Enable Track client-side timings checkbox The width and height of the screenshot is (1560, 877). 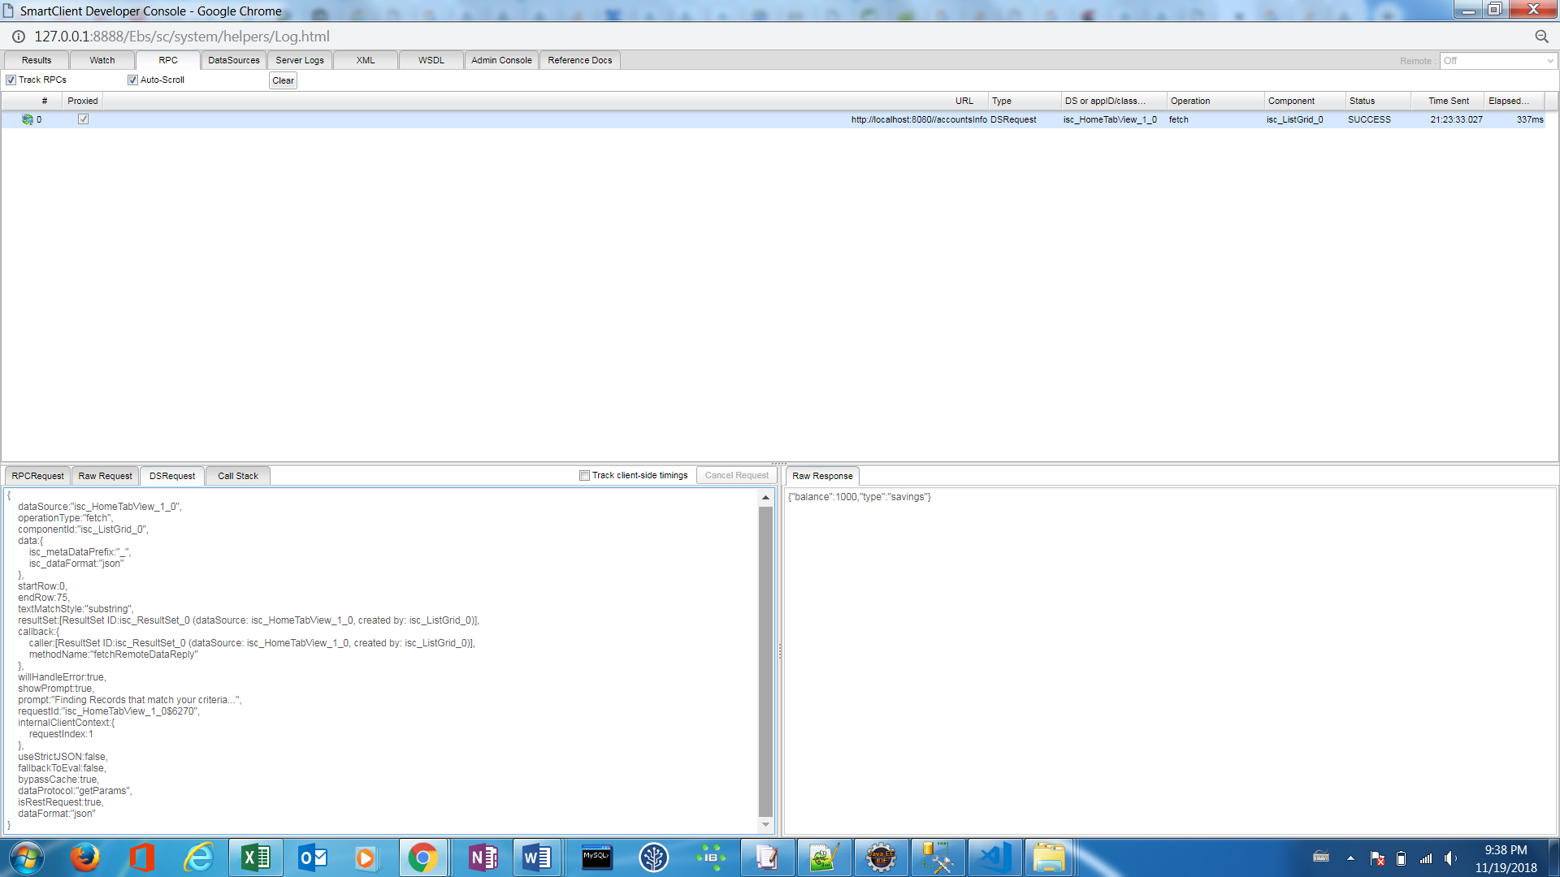[x=584, y=476]
